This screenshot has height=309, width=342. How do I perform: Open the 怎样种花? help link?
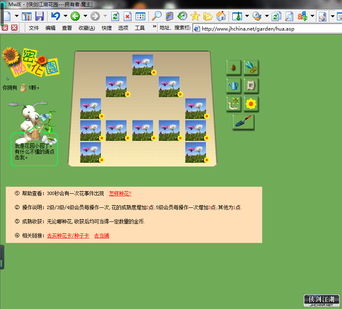tap(120, 193)
